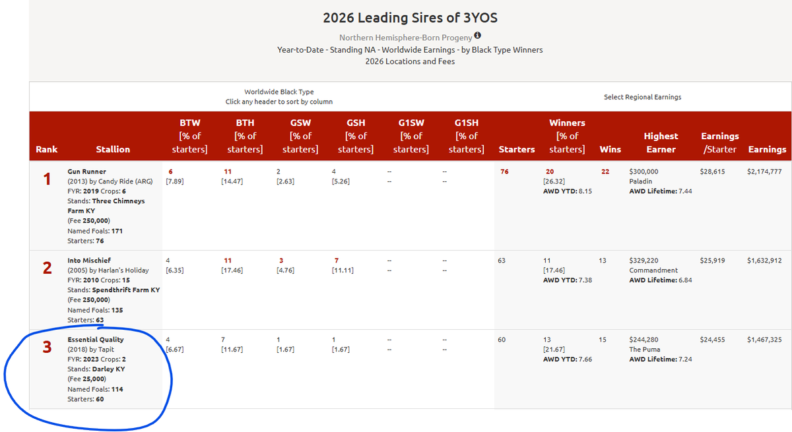Click the $1,632,912 earnings value
This screenshot has width=792, height=432.
pos(764,261)
